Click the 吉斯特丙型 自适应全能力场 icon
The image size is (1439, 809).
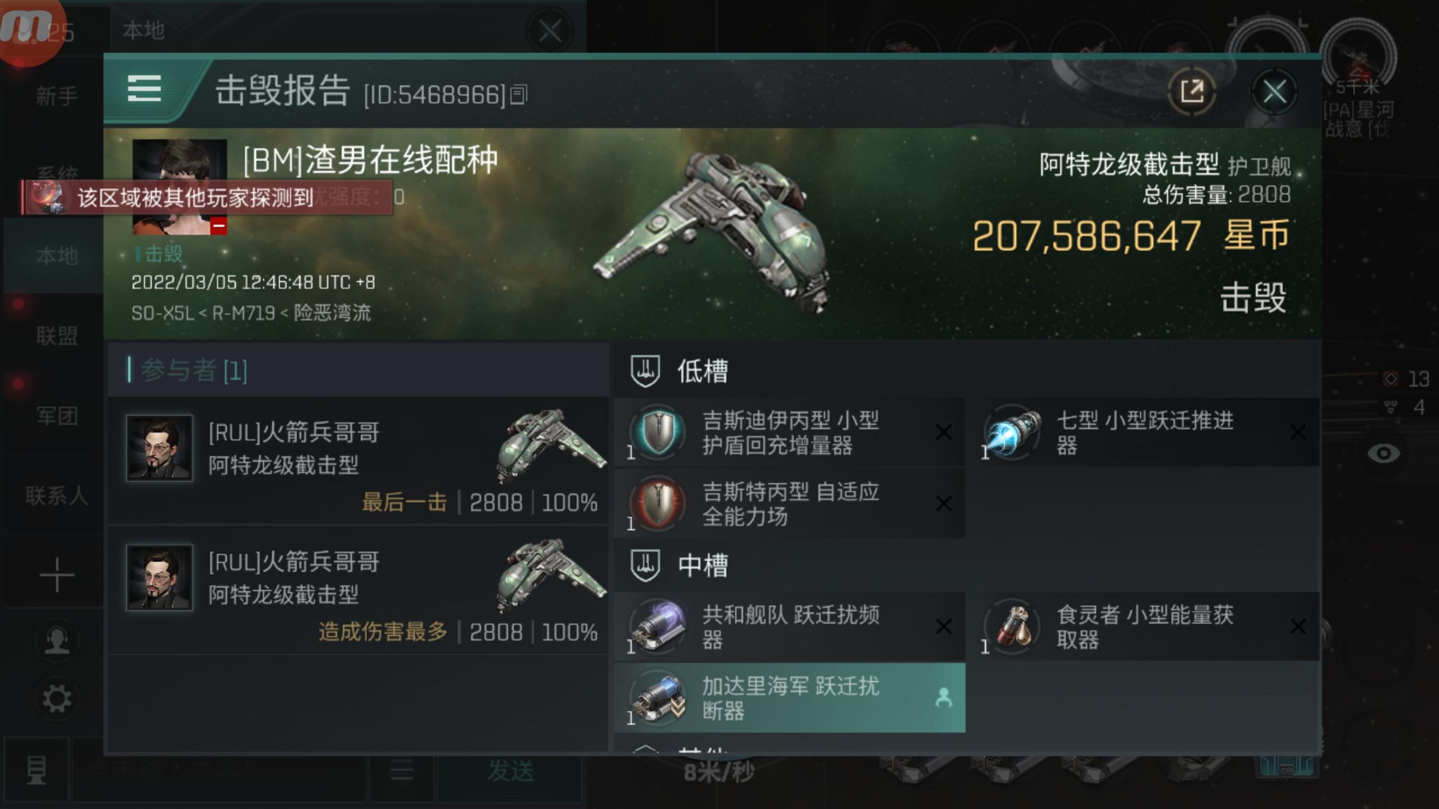[x=658, y=503]
